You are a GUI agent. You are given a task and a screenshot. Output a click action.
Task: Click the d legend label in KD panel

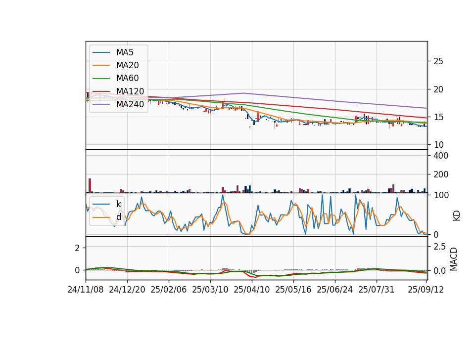coord(118,217)
